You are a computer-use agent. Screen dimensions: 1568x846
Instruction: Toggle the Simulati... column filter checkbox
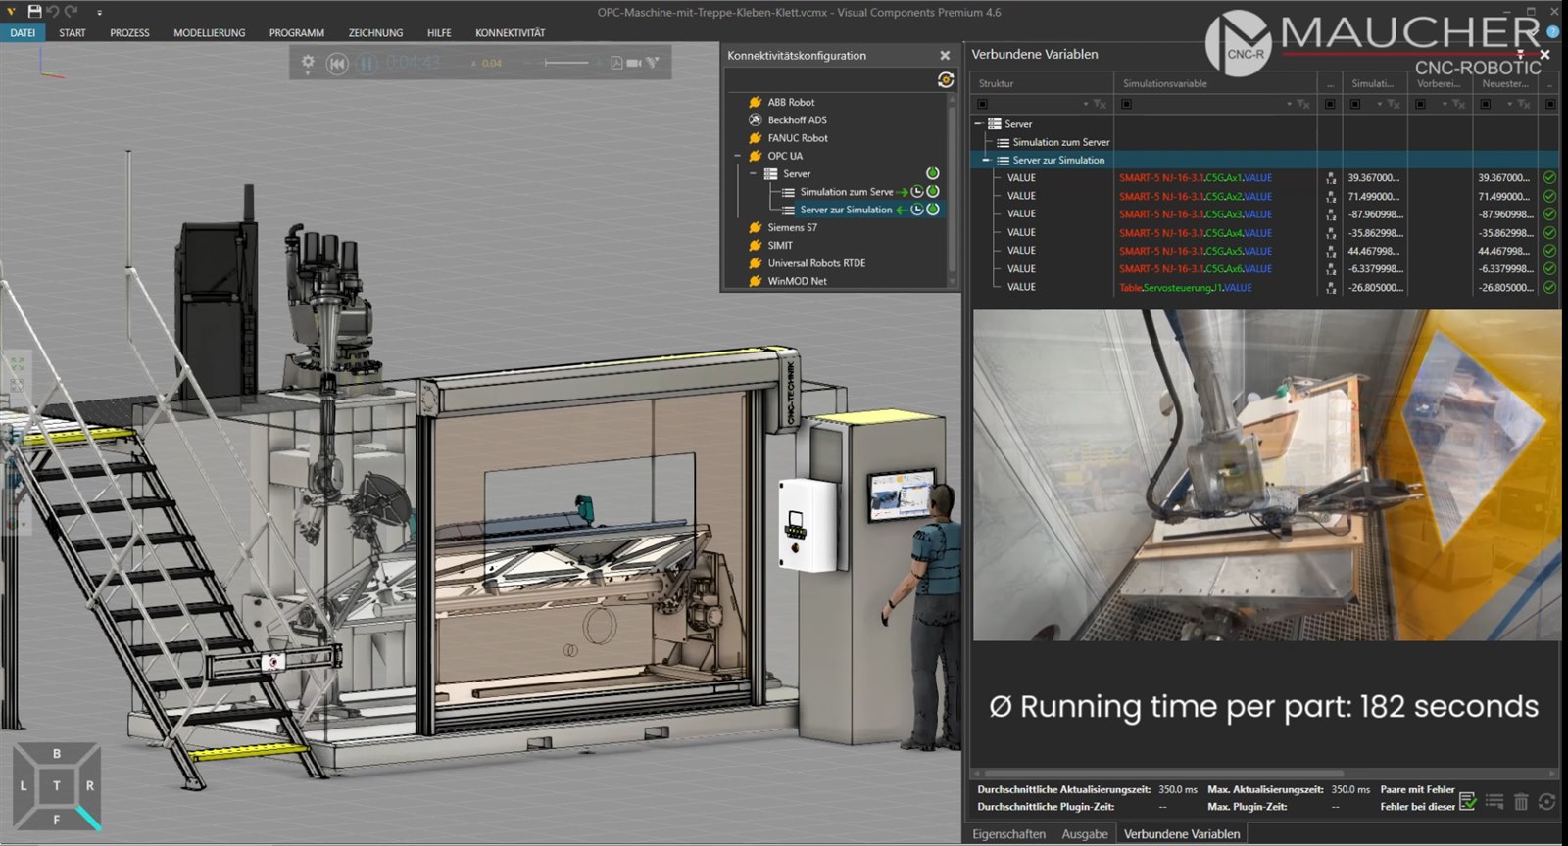pyautogui.click(x=1355, y=104)
